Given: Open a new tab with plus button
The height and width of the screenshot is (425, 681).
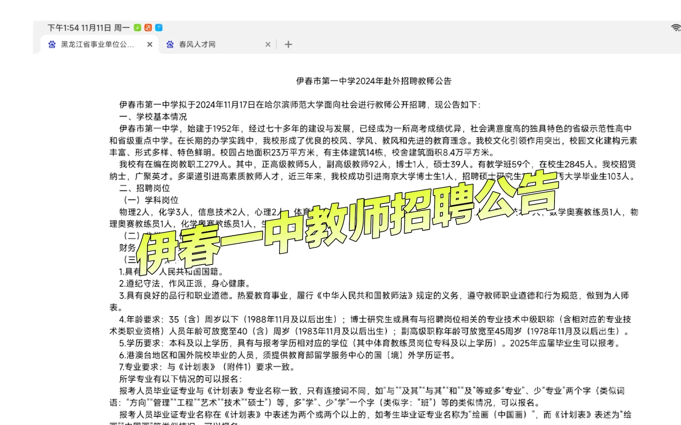Looking at the screenshot, I should (288, 44).
